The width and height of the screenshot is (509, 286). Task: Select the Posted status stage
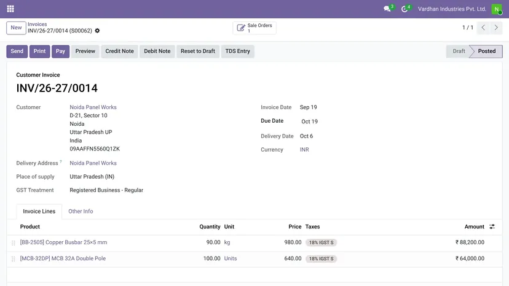[487, 51]
